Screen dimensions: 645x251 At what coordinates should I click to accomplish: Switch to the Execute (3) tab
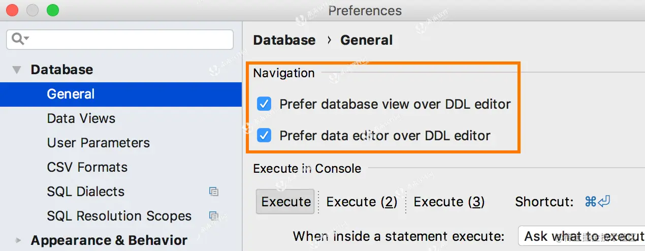[x=449, y=202]
